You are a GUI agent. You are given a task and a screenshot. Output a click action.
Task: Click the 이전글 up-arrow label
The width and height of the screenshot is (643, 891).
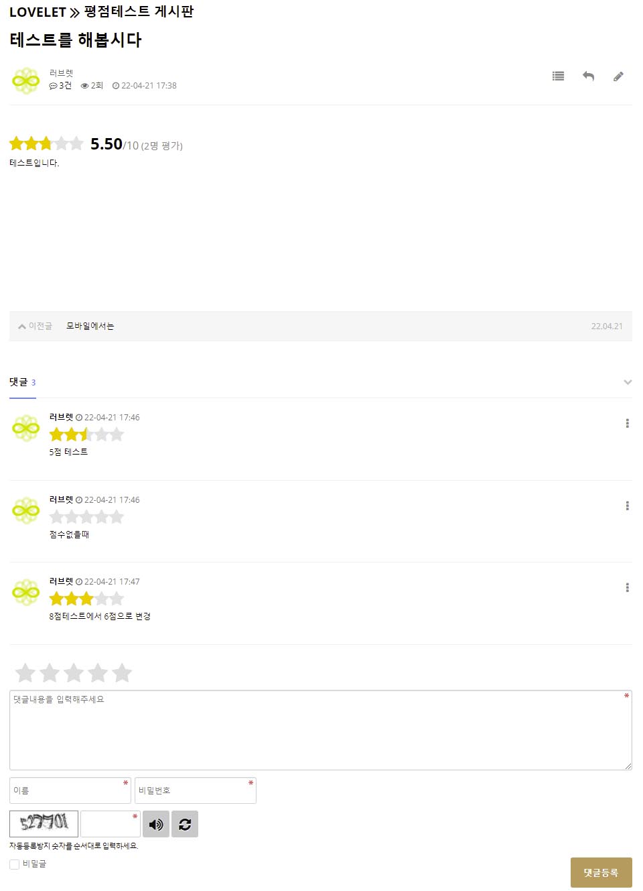tap(35, 326)
